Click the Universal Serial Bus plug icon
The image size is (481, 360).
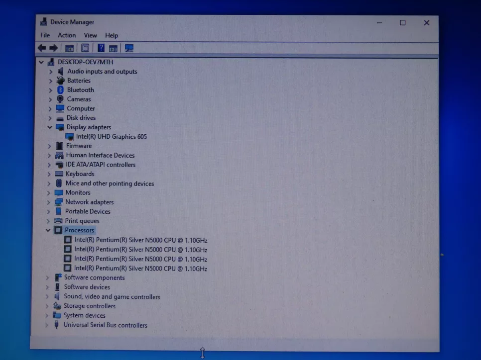point(56,325)
